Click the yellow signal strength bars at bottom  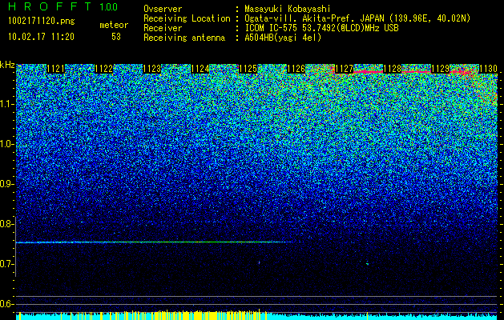click(x=142, y=315)
